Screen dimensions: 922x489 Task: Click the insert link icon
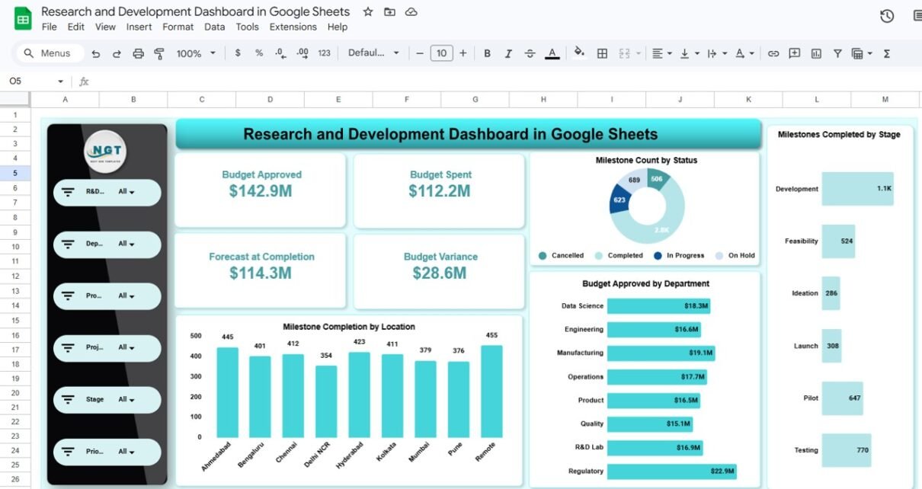tap(773, 53)
